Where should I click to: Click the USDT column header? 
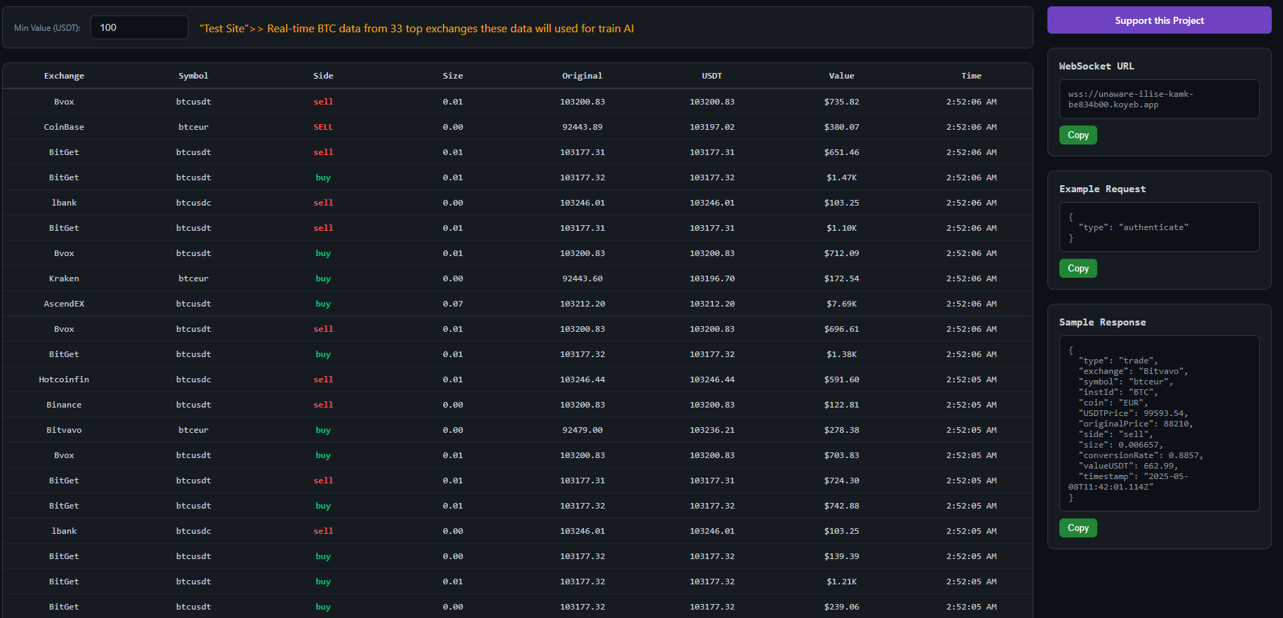click(712, 76)
